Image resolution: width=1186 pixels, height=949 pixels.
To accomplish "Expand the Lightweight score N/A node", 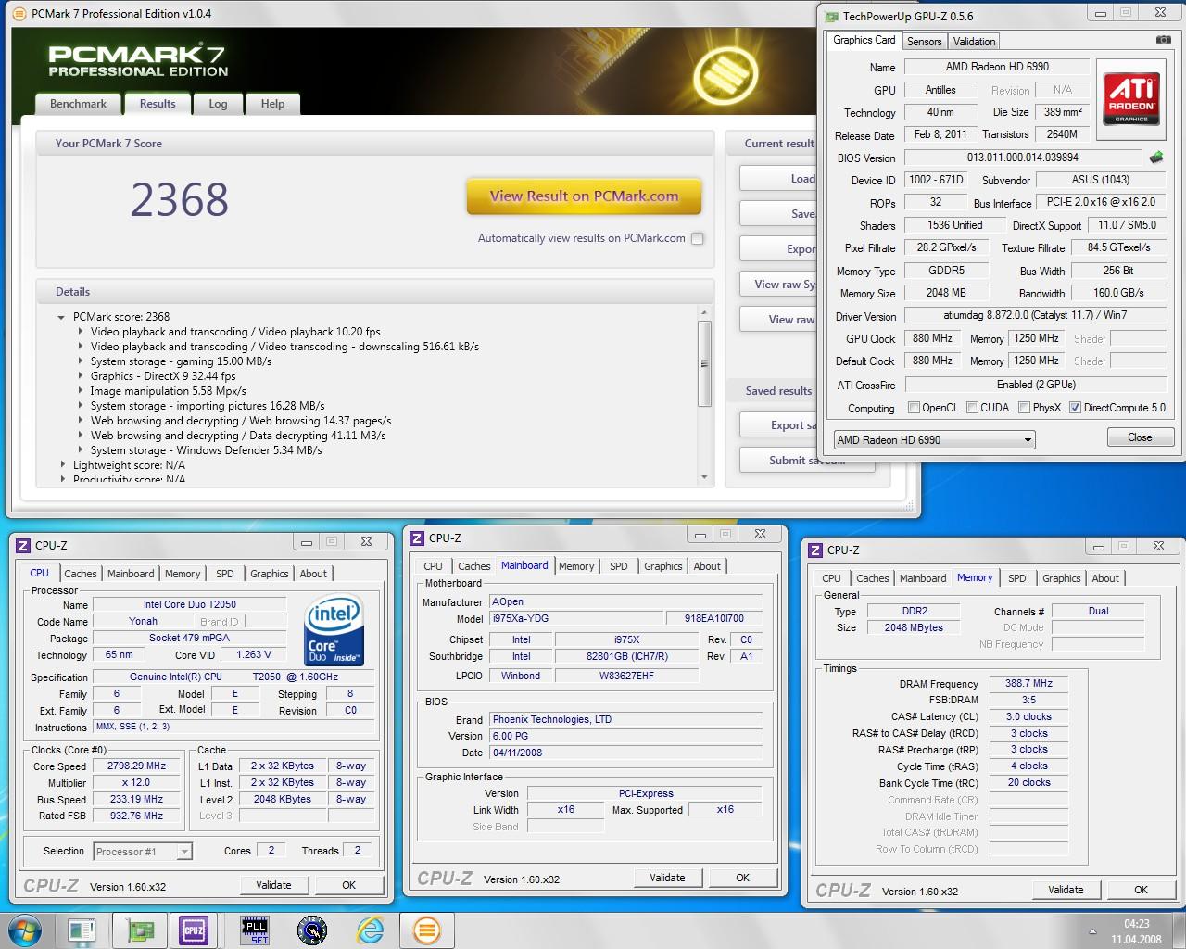I will 62,465.
